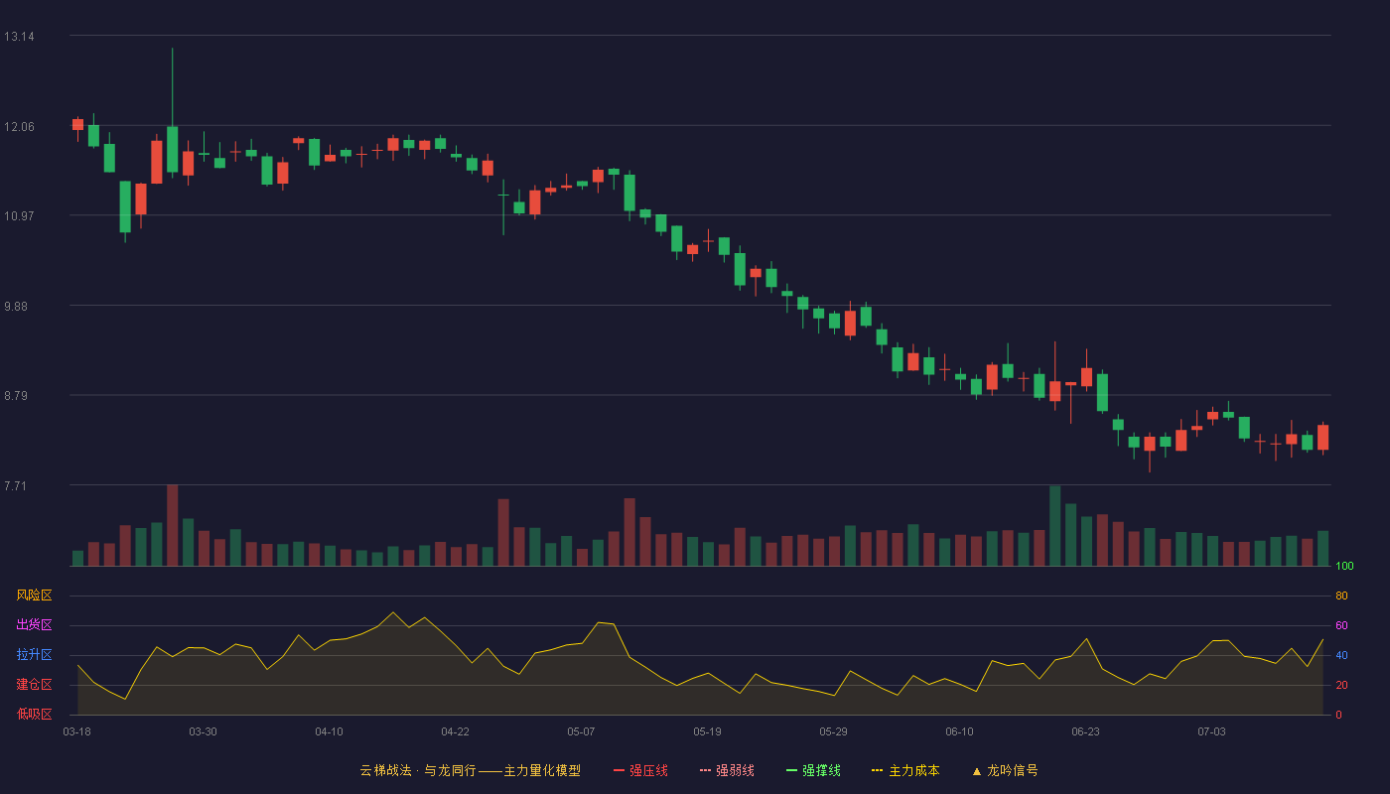Image resolution: width=1390 pixels, height=794 pixels.
Task: Click the 06-23 date label
Action: pyautogui.click(x=1085, y=731)
